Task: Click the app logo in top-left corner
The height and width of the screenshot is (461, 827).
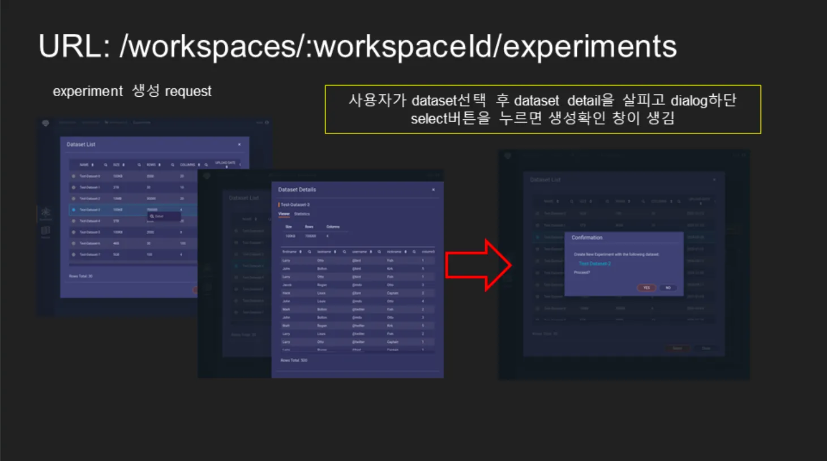Action: tap(46, 123)
